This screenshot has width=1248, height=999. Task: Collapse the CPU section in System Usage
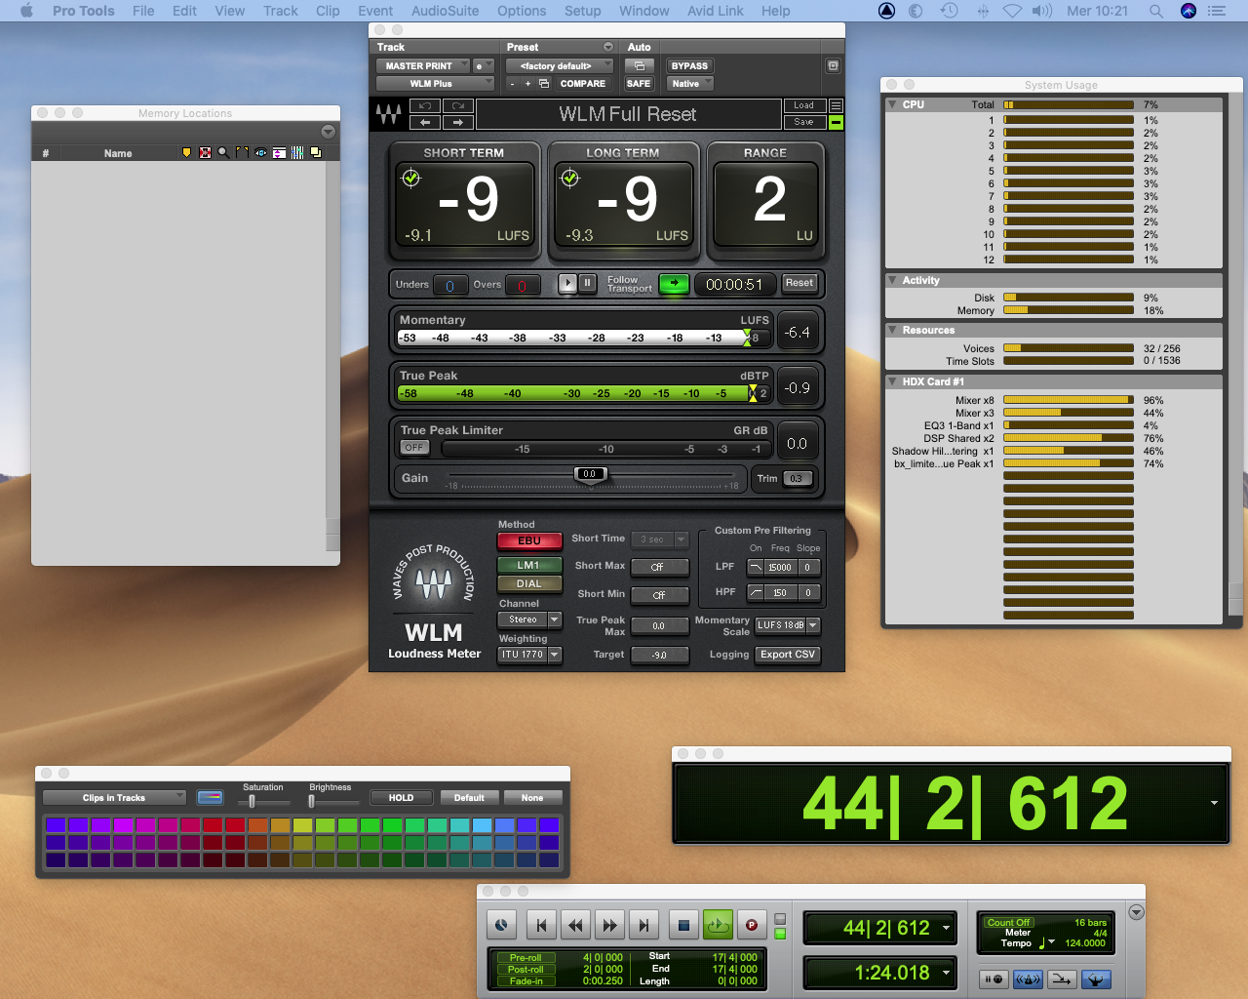click(892, 103)
